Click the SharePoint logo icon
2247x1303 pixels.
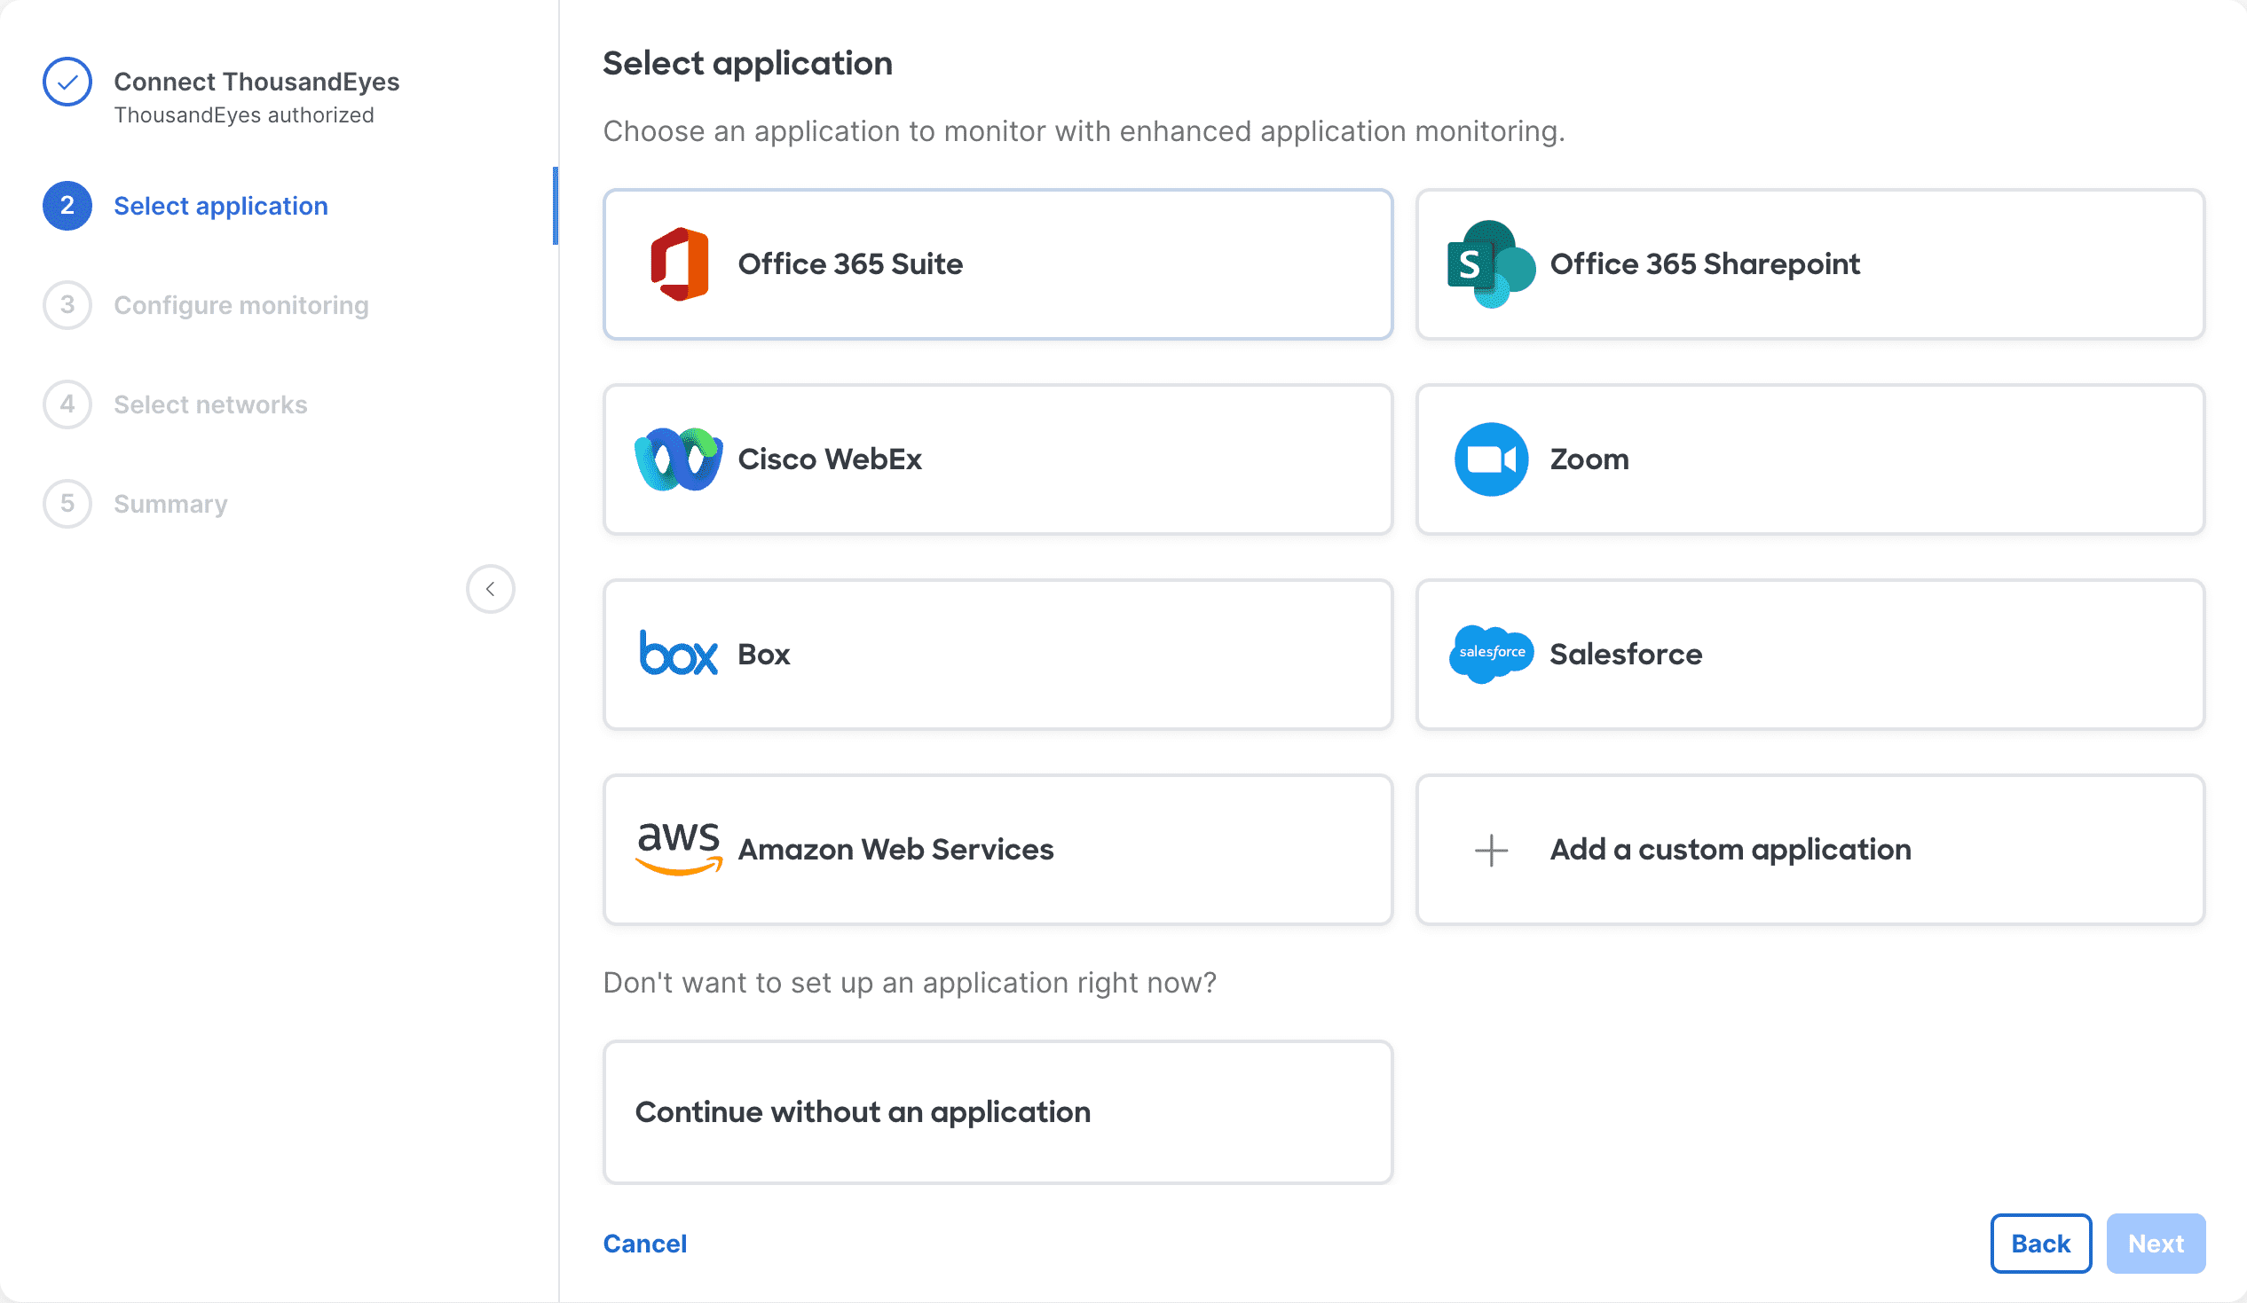pyautogui.click(x=1490, y=263)
